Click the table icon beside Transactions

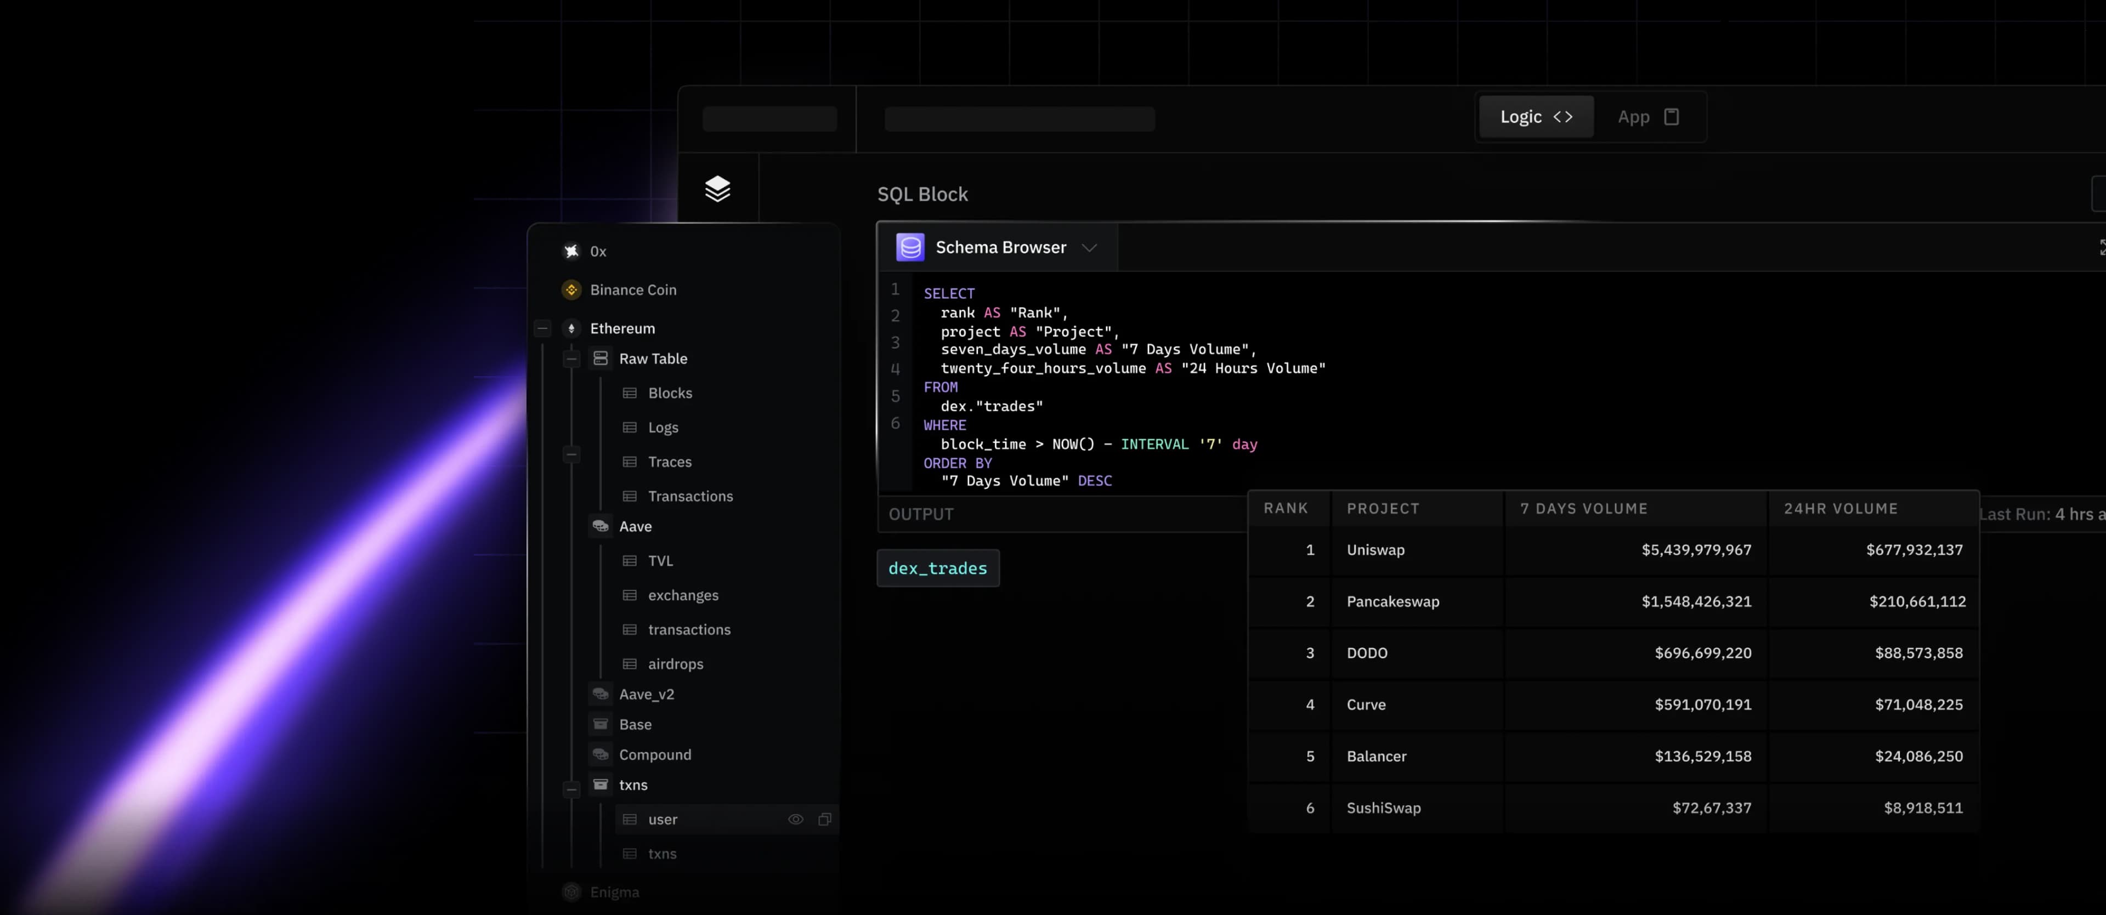pyautogui.click(x=630, y=496)
